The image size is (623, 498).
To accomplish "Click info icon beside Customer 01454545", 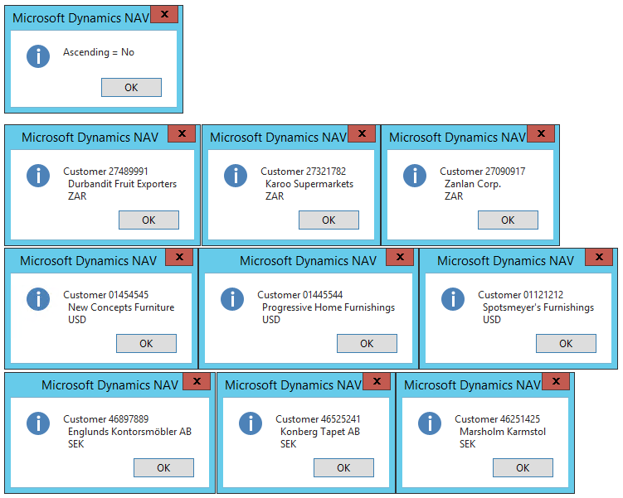I will (x=38, y=299).
